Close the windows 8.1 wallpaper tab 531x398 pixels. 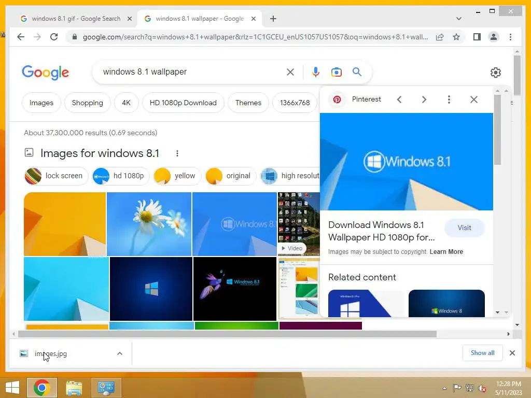[253, 19]
